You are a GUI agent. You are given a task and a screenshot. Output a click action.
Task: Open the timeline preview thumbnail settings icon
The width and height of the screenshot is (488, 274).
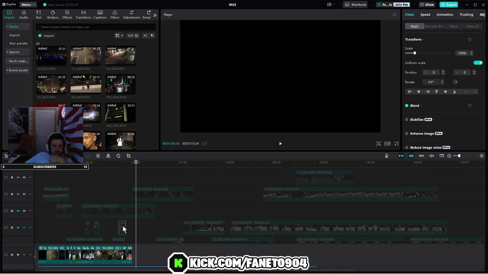[442, 156]
